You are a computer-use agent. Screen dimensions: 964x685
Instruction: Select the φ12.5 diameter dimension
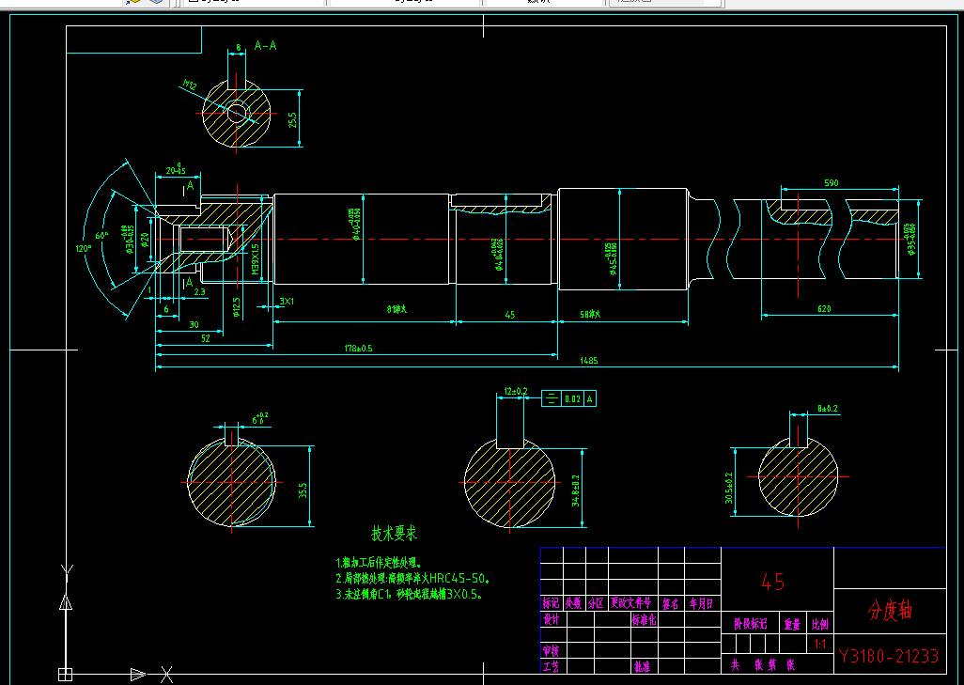coord(237,306)
